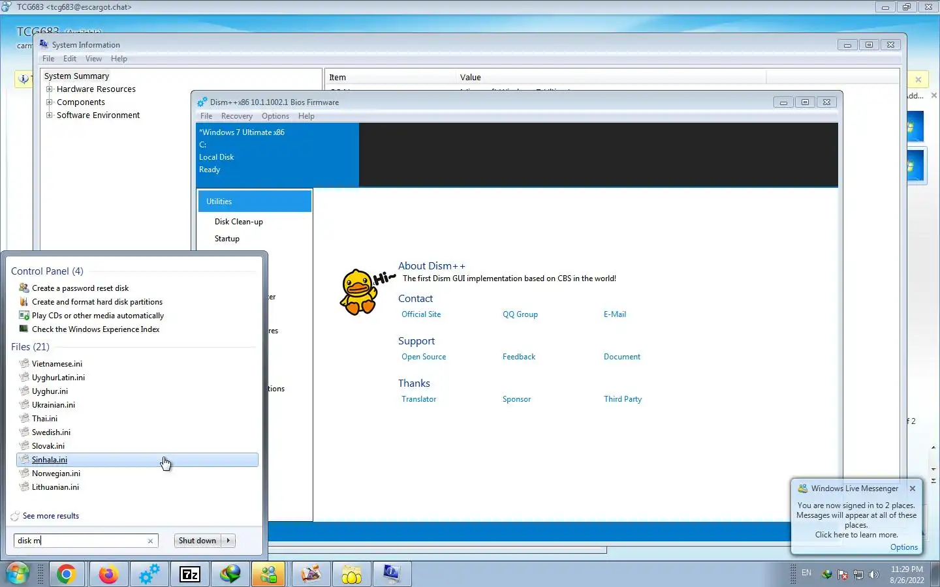Open the Paint taskbar icon
This screenshot has width=940, height=587.
point(311,574)
